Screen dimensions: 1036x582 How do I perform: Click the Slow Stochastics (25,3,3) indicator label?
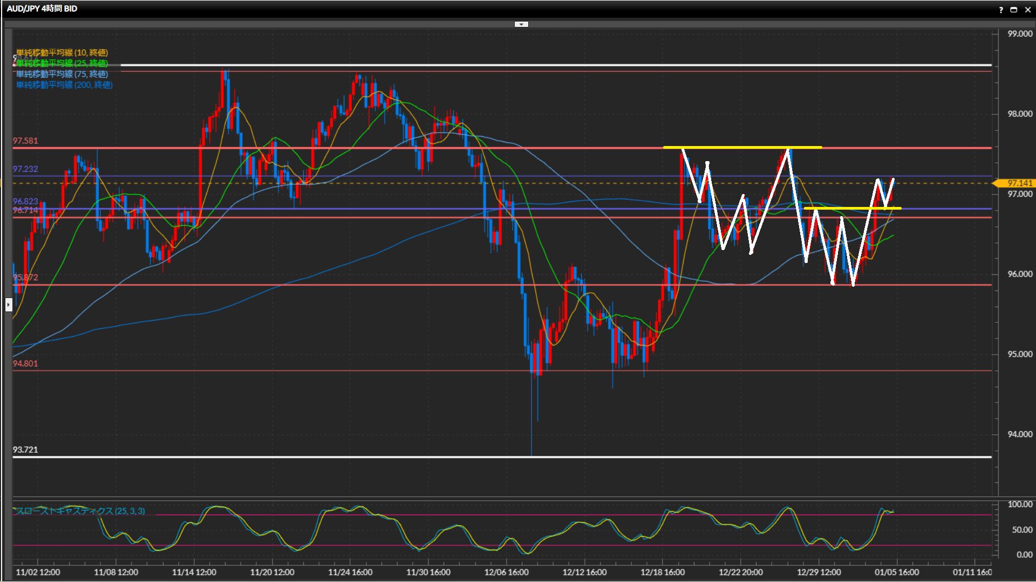click(x=80, y=511)
